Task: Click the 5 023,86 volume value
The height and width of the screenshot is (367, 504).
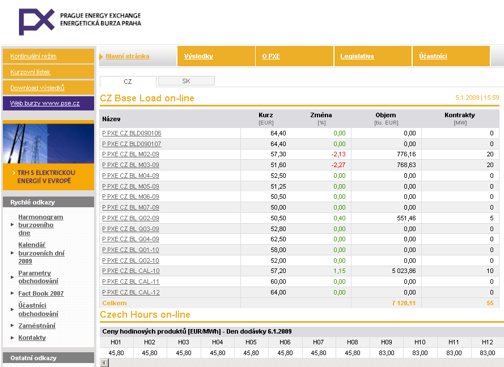Action: pyautogui.click(x=404, y=271)
